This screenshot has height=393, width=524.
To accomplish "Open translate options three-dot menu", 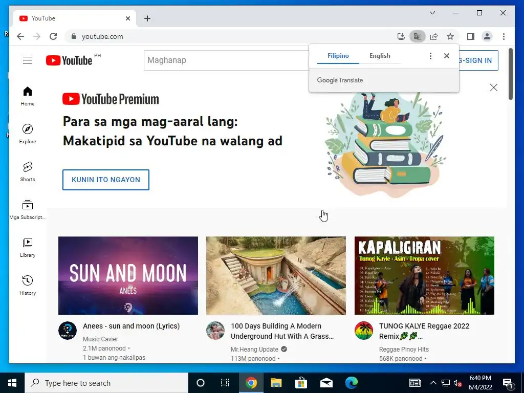I will tap(430, 56).
